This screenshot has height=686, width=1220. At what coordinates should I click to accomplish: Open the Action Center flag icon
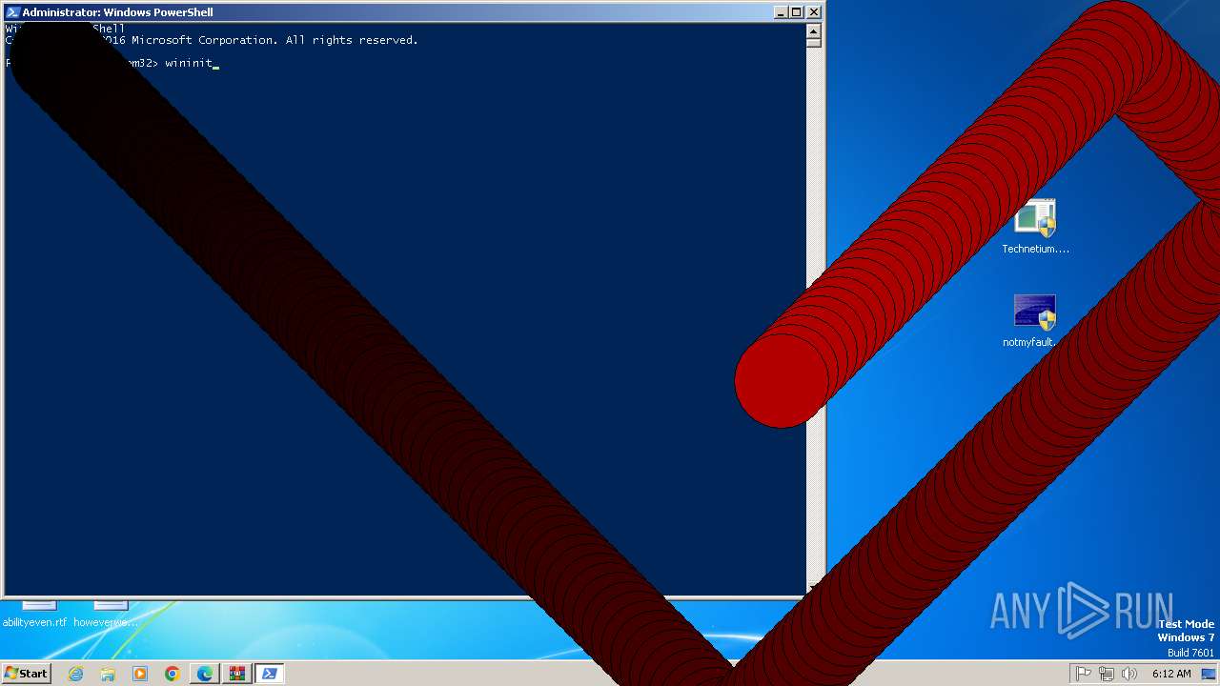[x=1084, y=674]
